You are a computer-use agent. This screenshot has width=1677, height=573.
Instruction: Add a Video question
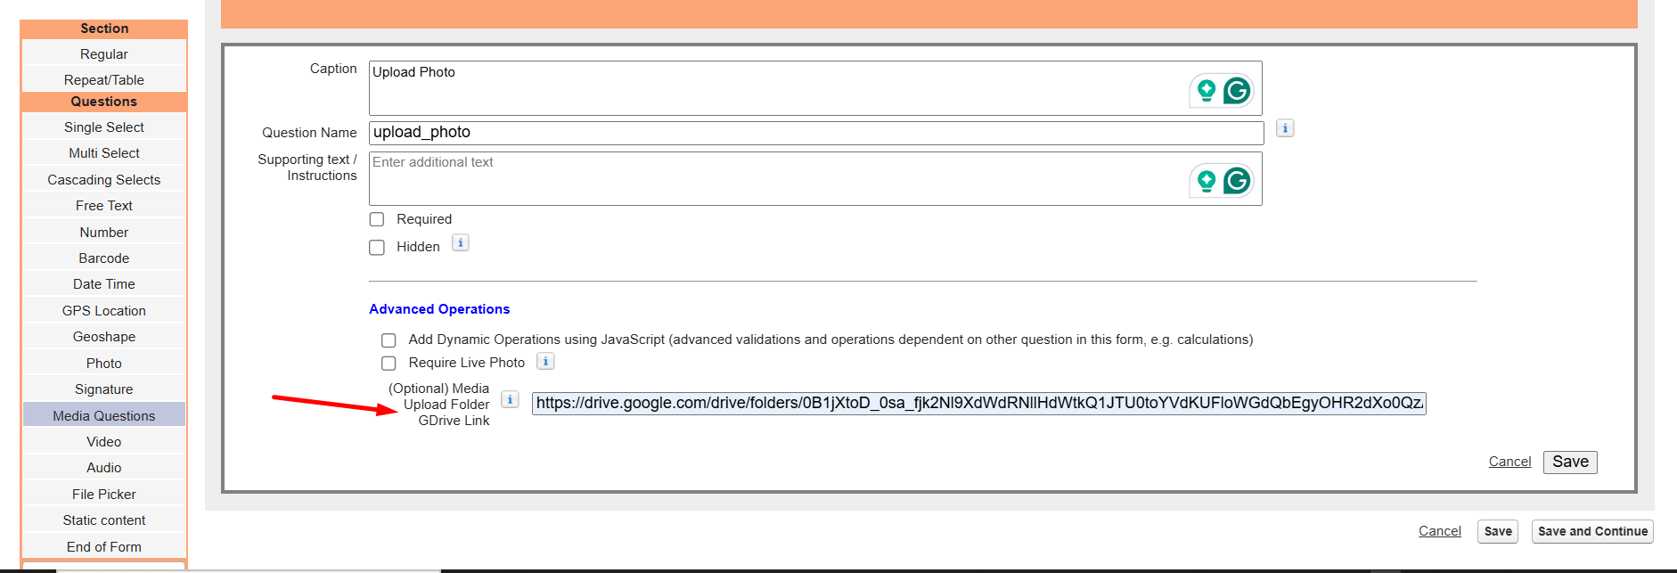click(104, 442)
